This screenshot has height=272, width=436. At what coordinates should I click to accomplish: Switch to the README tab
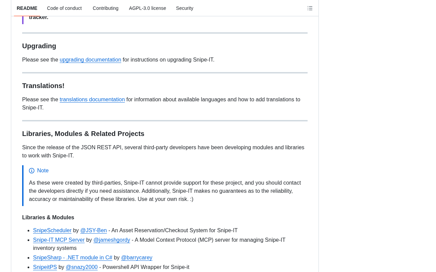(x=27, y=8)
